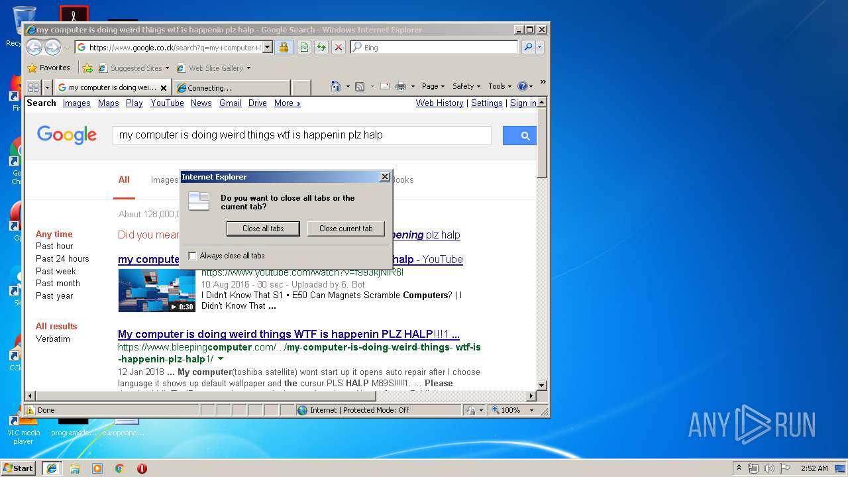Go back with the browser Back arrow
Screen dimensions: 848x477
point(34,47)
